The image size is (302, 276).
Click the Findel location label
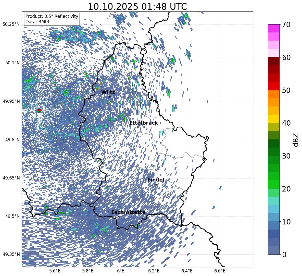pos(156,180)
